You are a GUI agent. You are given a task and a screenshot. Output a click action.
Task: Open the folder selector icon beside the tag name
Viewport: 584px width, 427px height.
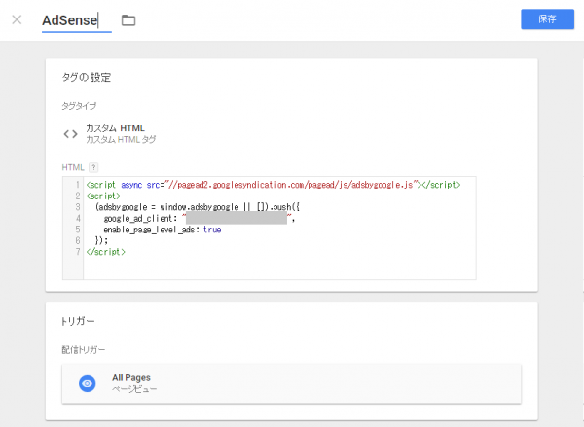pyautogui.click(x=128, y=20)
